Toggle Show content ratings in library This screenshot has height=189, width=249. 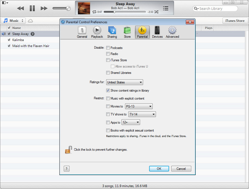pos(108,91)
